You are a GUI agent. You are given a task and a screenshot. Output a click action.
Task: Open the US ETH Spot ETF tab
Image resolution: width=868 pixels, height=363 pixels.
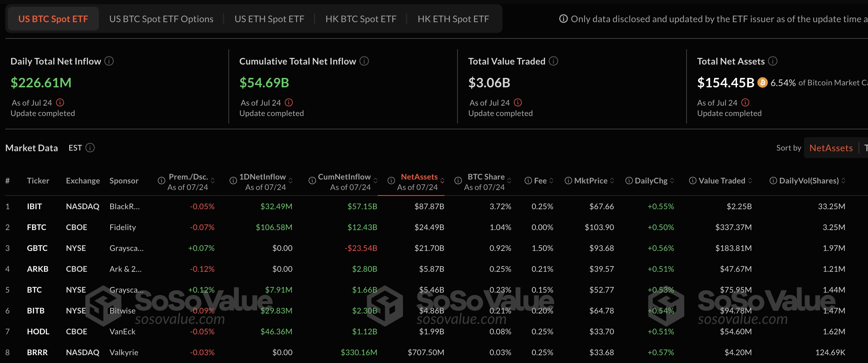(269, 19)
